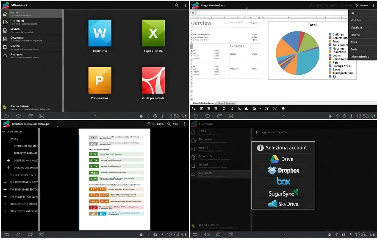Apply currency format with the dollar icon
Viewport: 377px width, 241px height.
pos(232,109)
